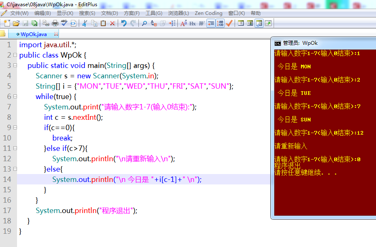The image size is (376, 247).
Task: Click the Open folder toolbar icon
Action: pyautogui.click(x=16, y=23)
